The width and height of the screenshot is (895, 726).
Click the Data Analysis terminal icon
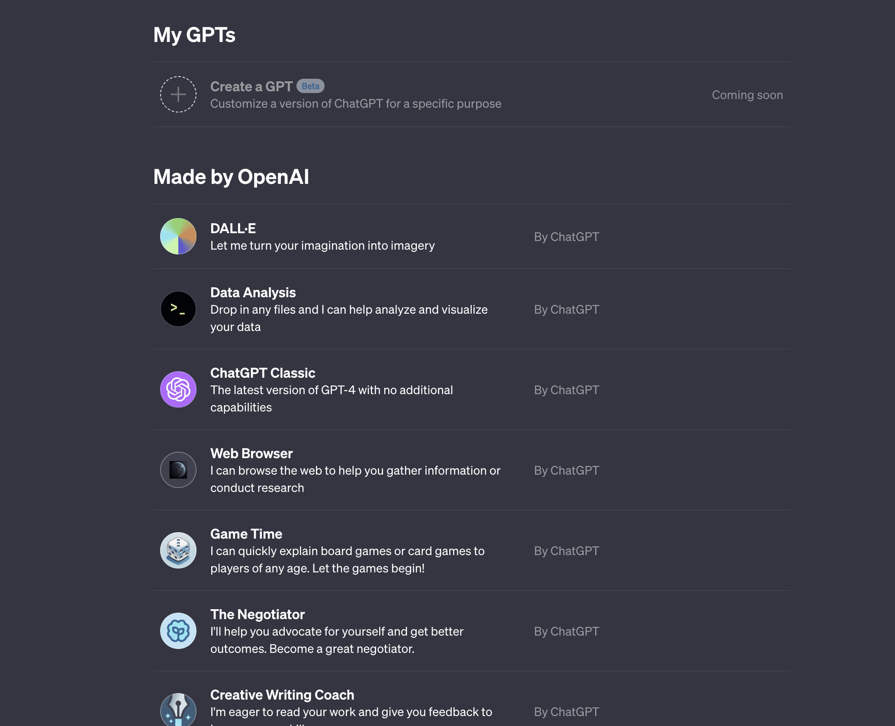(178, 309)
